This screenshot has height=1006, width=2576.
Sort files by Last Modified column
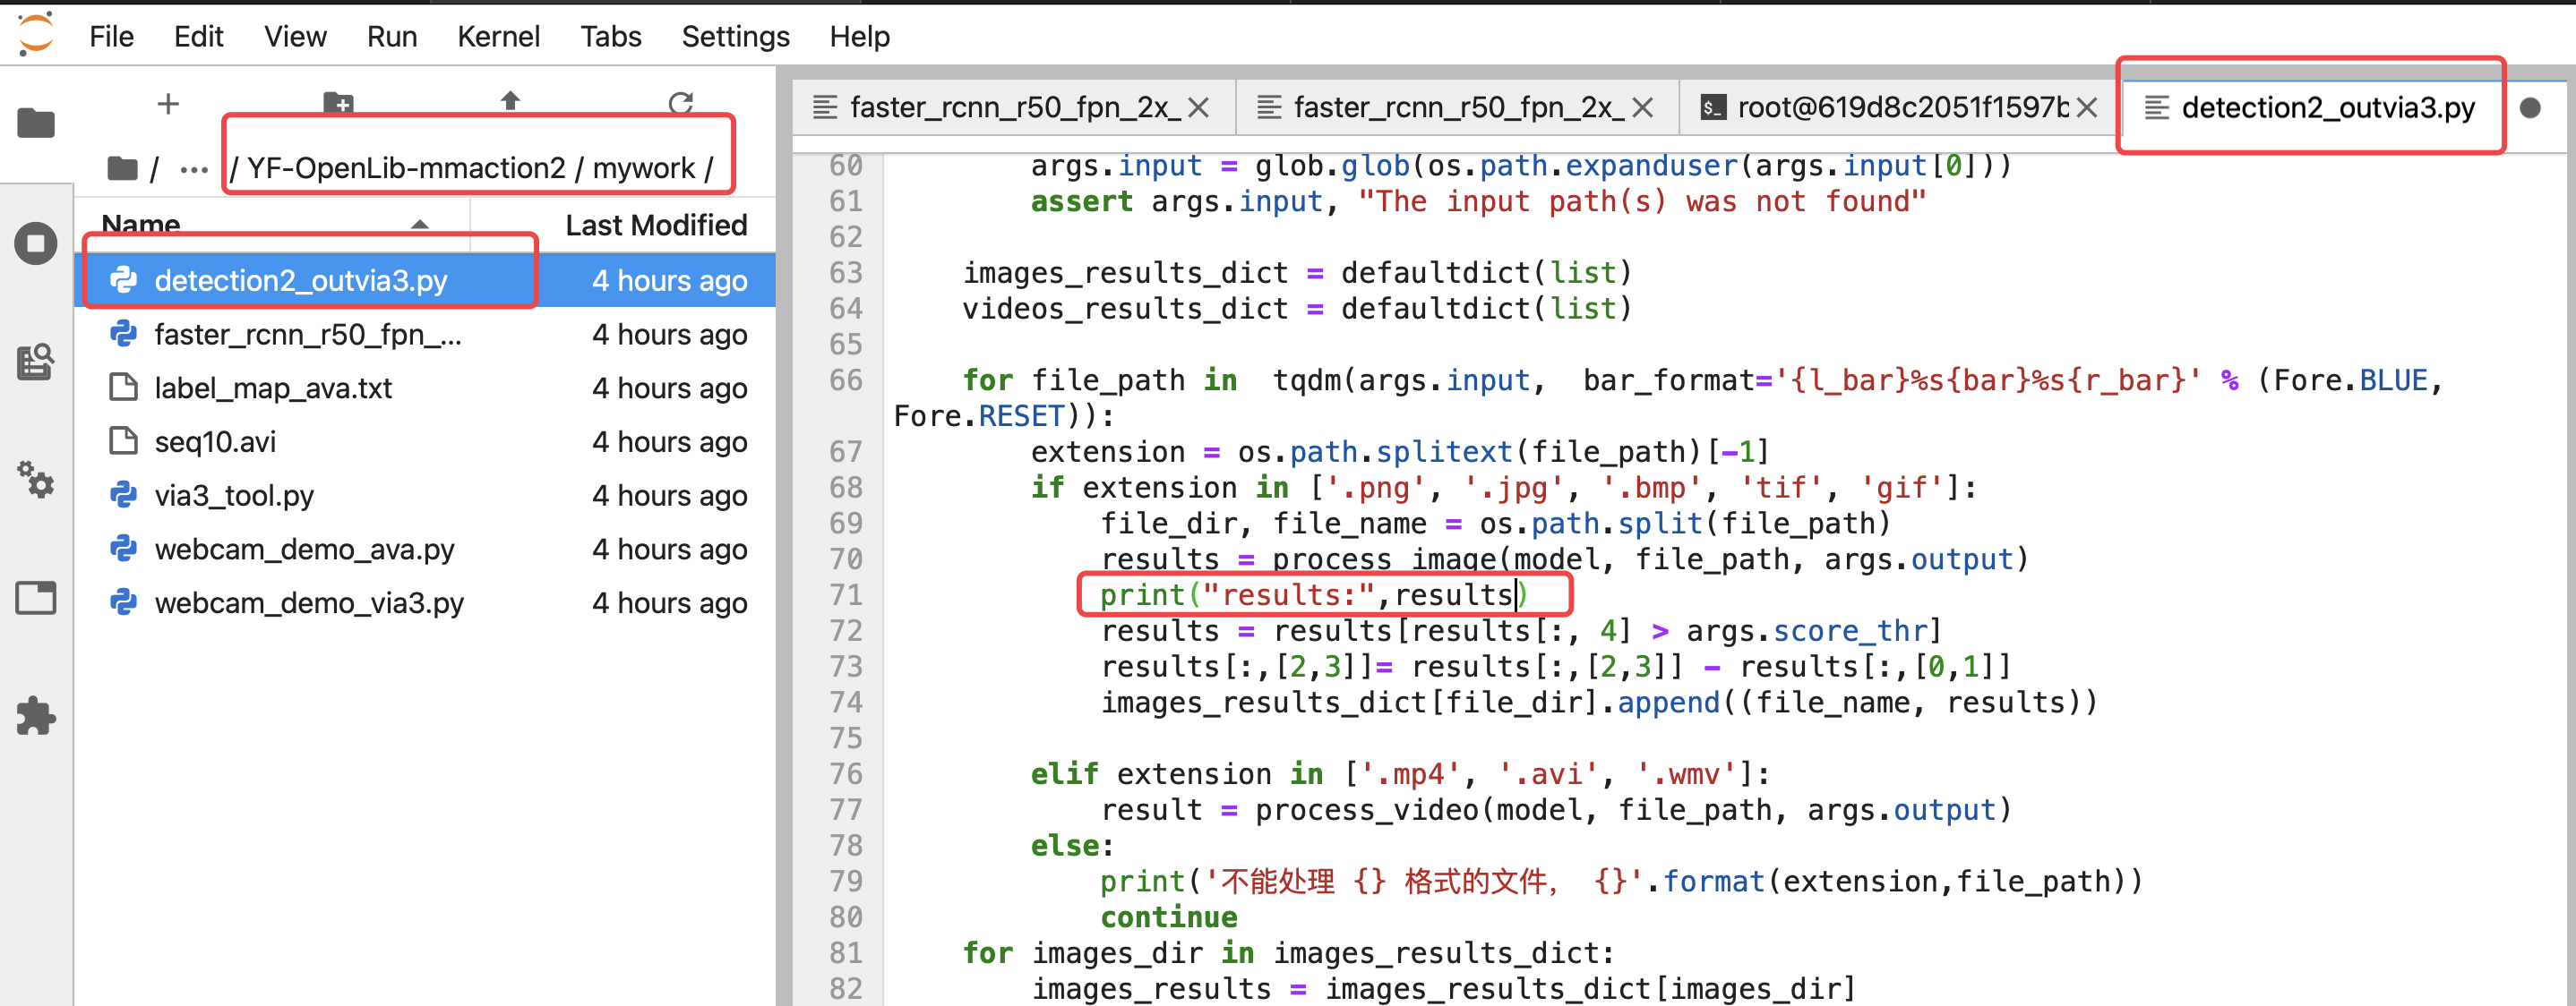point(655,225)
